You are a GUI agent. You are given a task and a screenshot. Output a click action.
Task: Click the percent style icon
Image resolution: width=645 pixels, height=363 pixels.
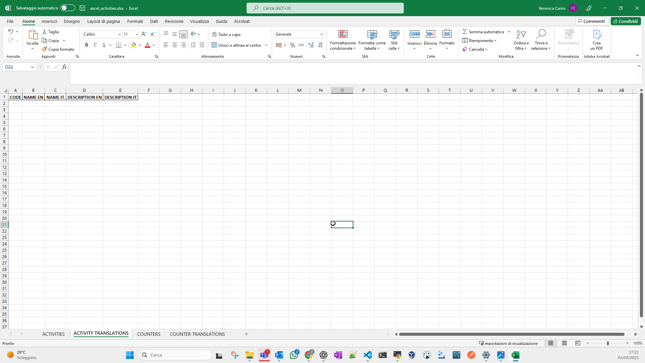click(293, 45)
